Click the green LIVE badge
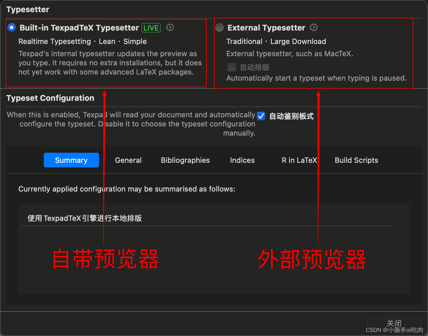Viewport: 428px width, 336px height. click(x=151, y=28)
